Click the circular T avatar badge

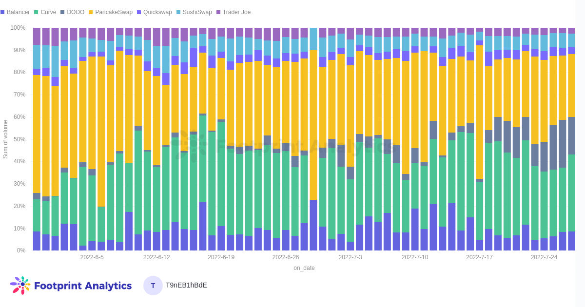(x=153, y=286)
